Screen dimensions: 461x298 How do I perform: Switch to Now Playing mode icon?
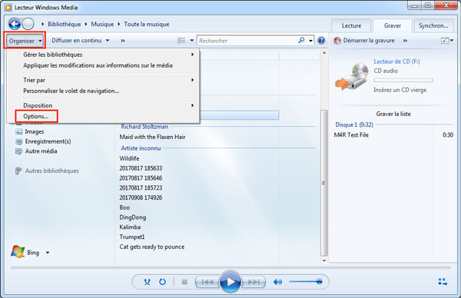[443, 282]
